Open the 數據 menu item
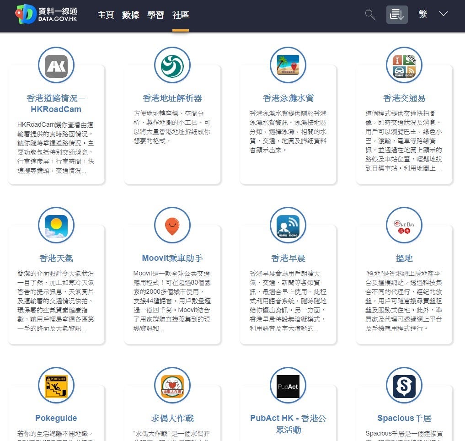465x441 pixels. (131, 15)
